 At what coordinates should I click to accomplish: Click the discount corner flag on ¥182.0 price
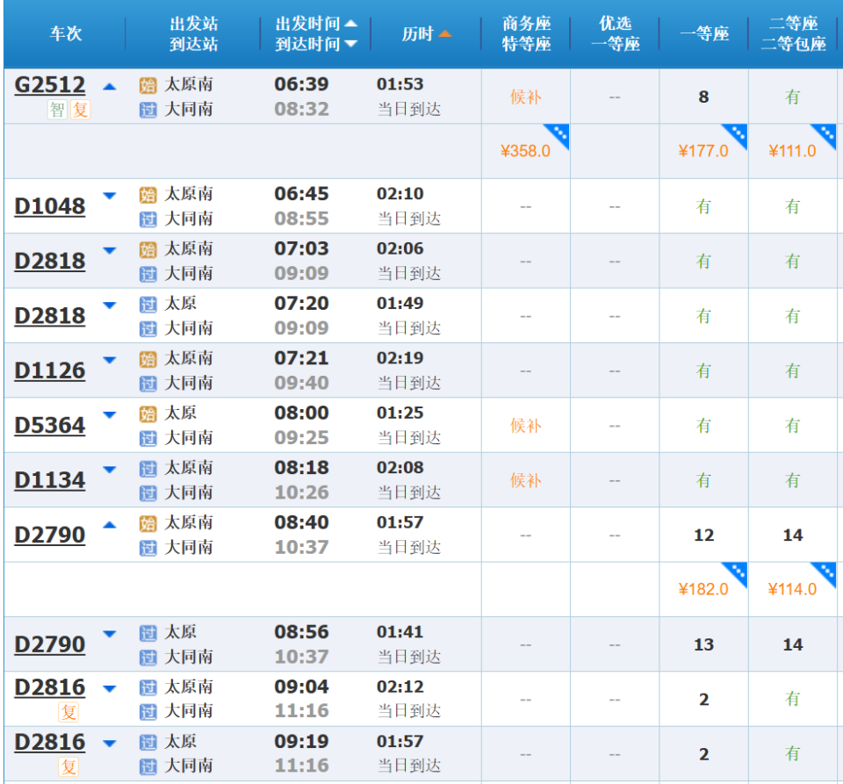coord(738,572)
